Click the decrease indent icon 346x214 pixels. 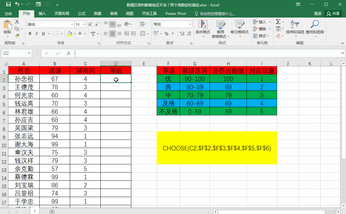pos(127,34)
